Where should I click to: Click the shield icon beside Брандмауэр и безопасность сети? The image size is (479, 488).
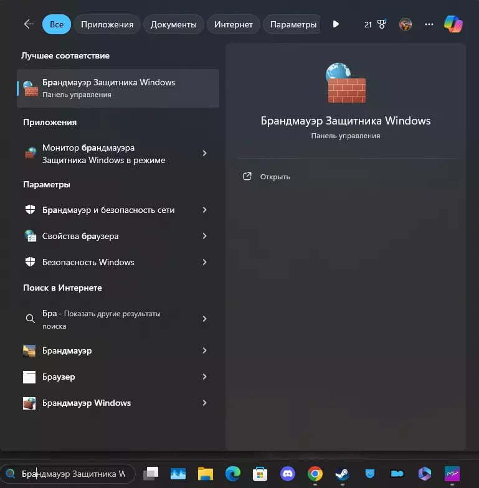tap(30, 210)
